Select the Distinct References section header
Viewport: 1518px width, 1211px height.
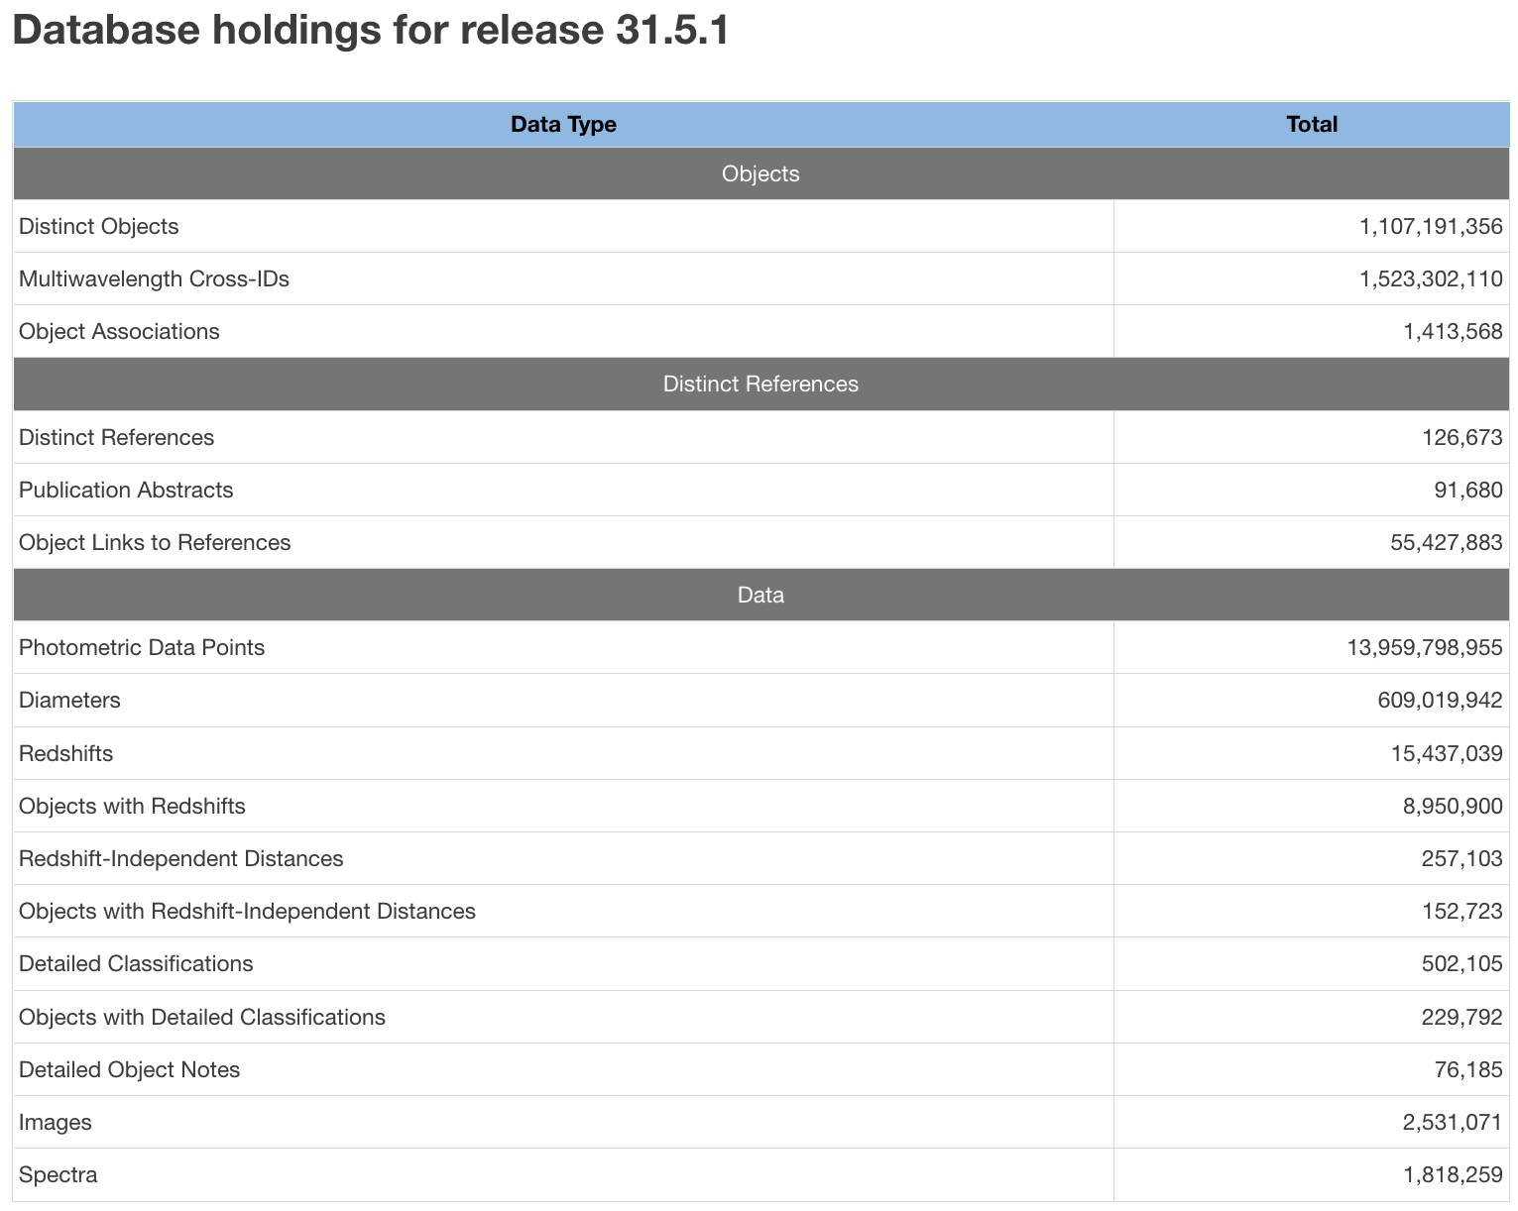(760, 384)
